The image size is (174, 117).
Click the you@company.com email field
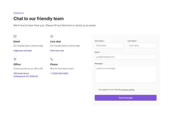(126, 57)
